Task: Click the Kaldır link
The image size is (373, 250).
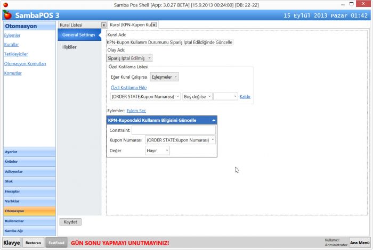Action: point(245,96)
